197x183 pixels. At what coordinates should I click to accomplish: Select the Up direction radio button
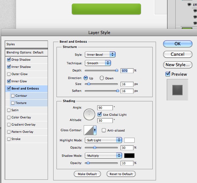point(86,78)
